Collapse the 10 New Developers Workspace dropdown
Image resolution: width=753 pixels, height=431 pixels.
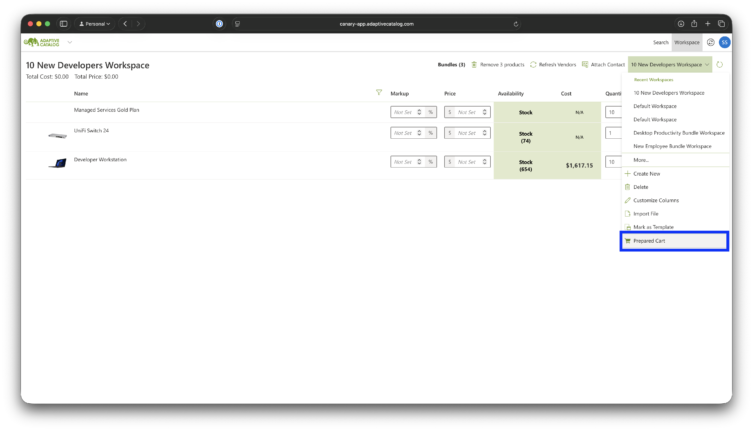(x=670, y=65)
